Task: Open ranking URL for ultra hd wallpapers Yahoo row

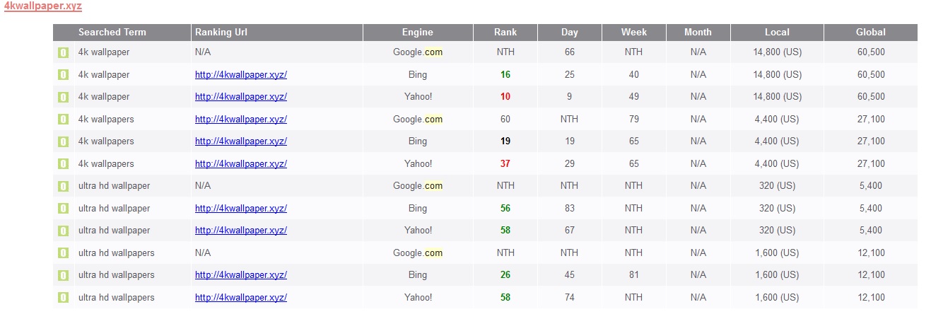Action: coord(241,298)
